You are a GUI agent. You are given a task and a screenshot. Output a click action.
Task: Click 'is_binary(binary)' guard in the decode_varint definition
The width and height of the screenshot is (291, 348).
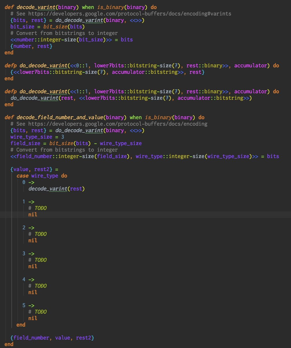click(124, 7)
